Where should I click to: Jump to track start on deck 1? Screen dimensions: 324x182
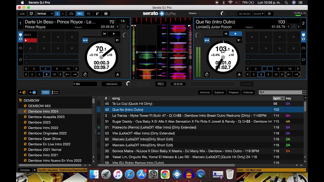[x=104, y=34]
